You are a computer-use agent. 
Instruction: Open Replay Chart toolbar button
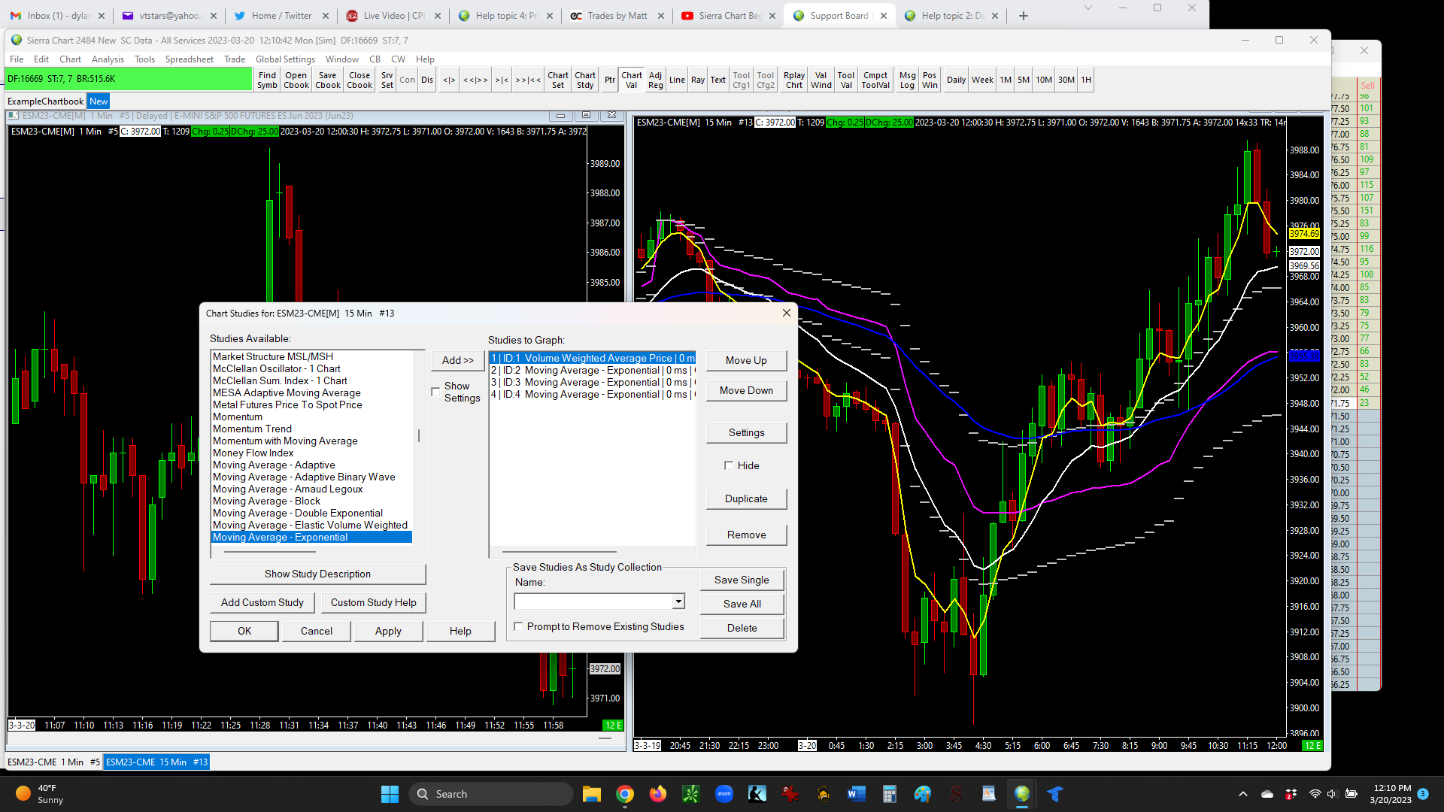point(793,80)
